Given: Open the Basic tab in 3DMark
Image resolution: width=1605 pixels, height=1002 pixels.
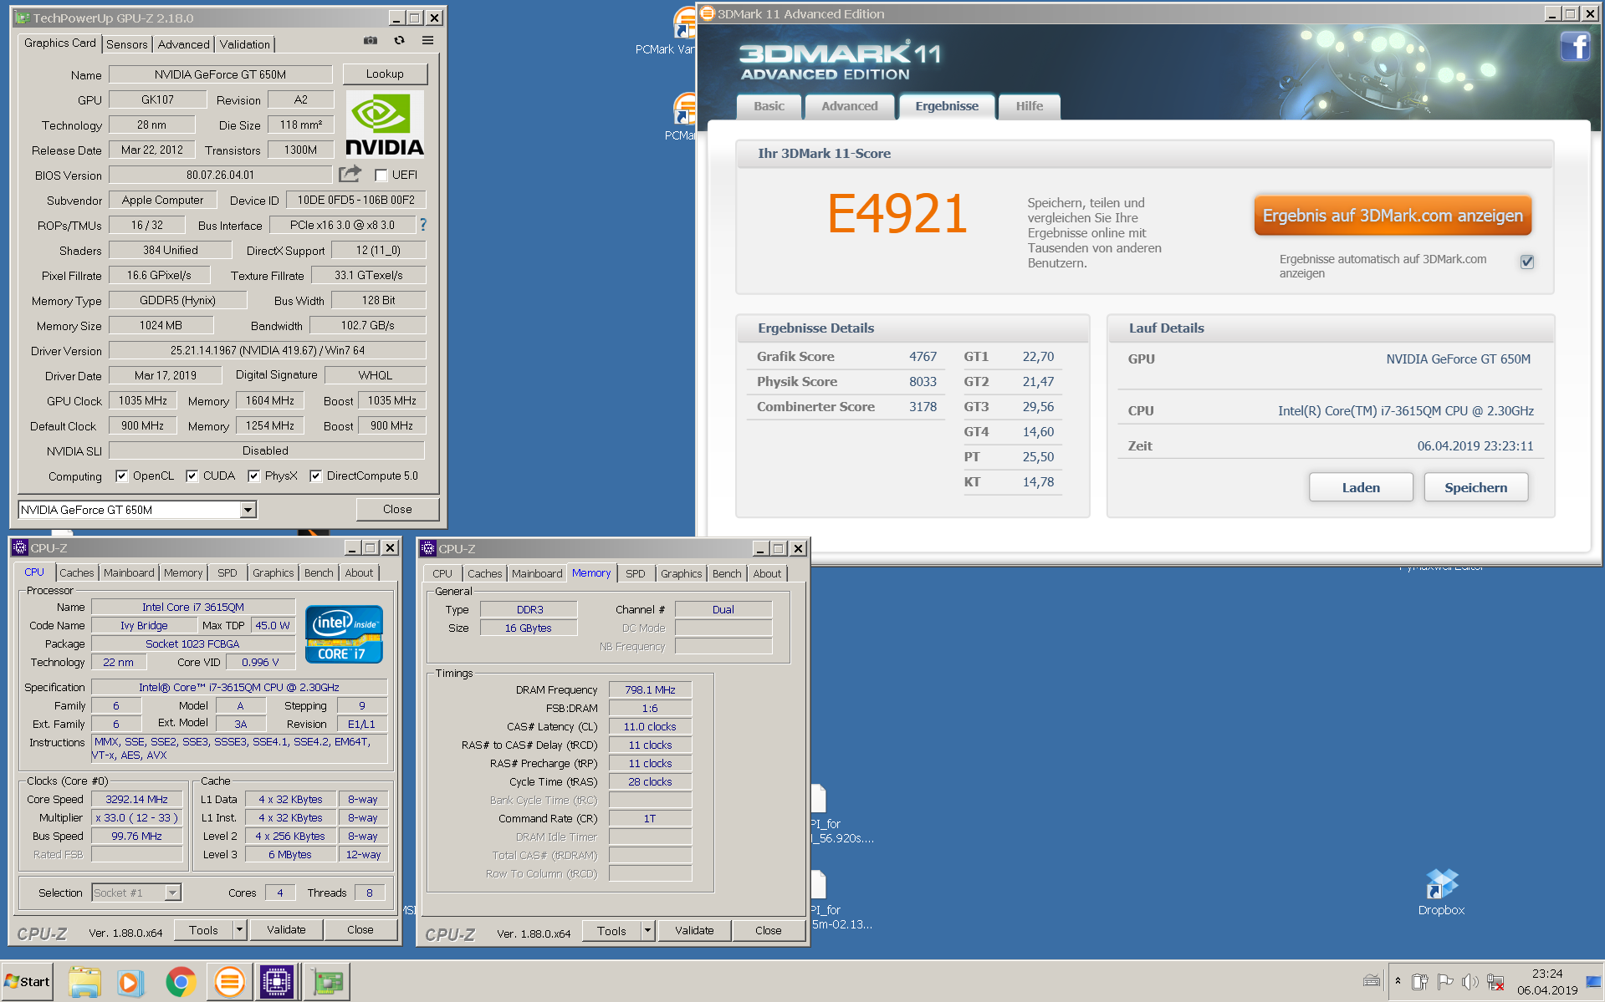Looking at the screenshot, I should pos(769,106).
